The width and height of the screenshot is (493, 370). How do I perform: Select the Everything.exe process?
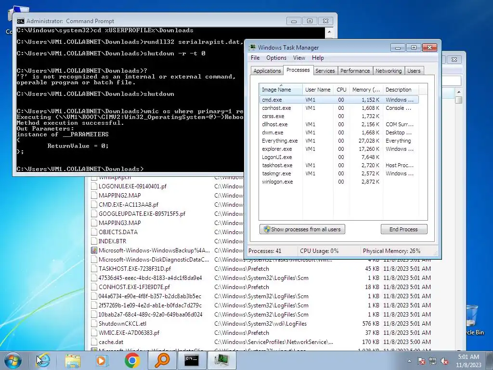click(x=339, y=141)
